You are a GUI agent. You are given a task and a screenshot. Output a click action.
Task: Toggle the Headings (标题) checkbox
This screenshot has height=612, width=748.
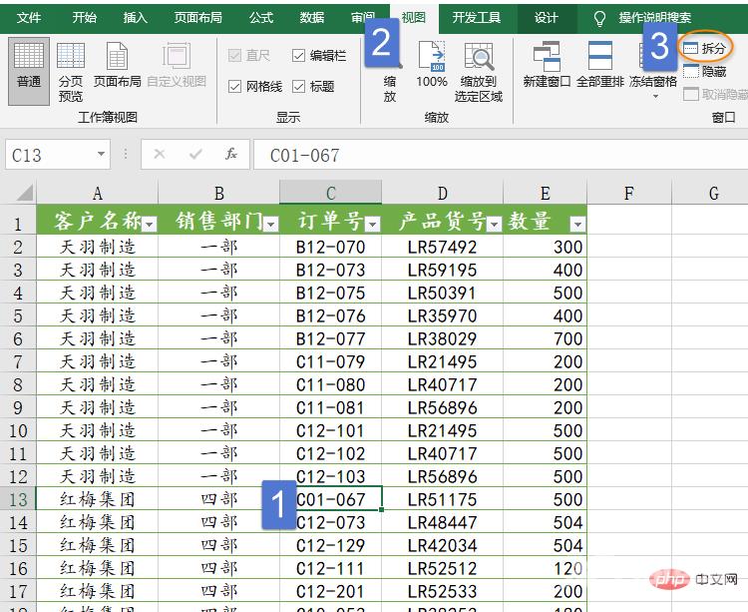(299, 87)
